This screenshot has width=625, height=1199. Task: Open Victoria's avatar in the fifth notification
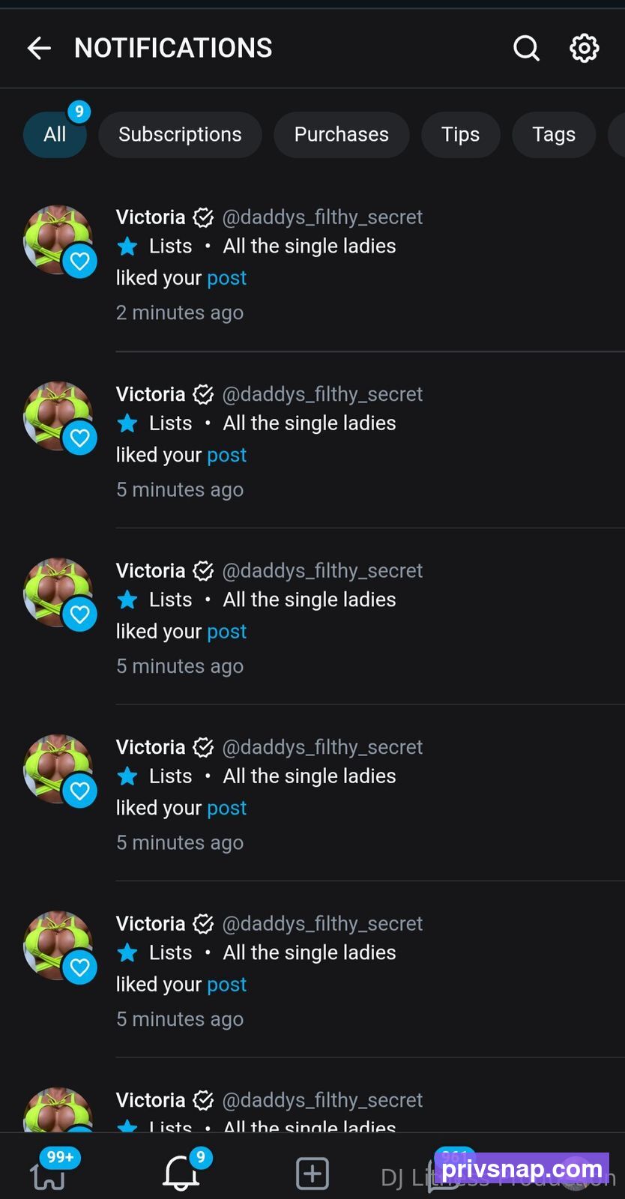pos(58,946)
